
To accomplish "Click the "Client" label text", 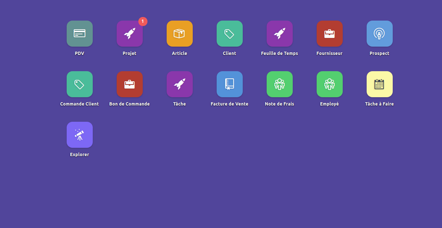I will pyautogui.click(x=230, y=53).
